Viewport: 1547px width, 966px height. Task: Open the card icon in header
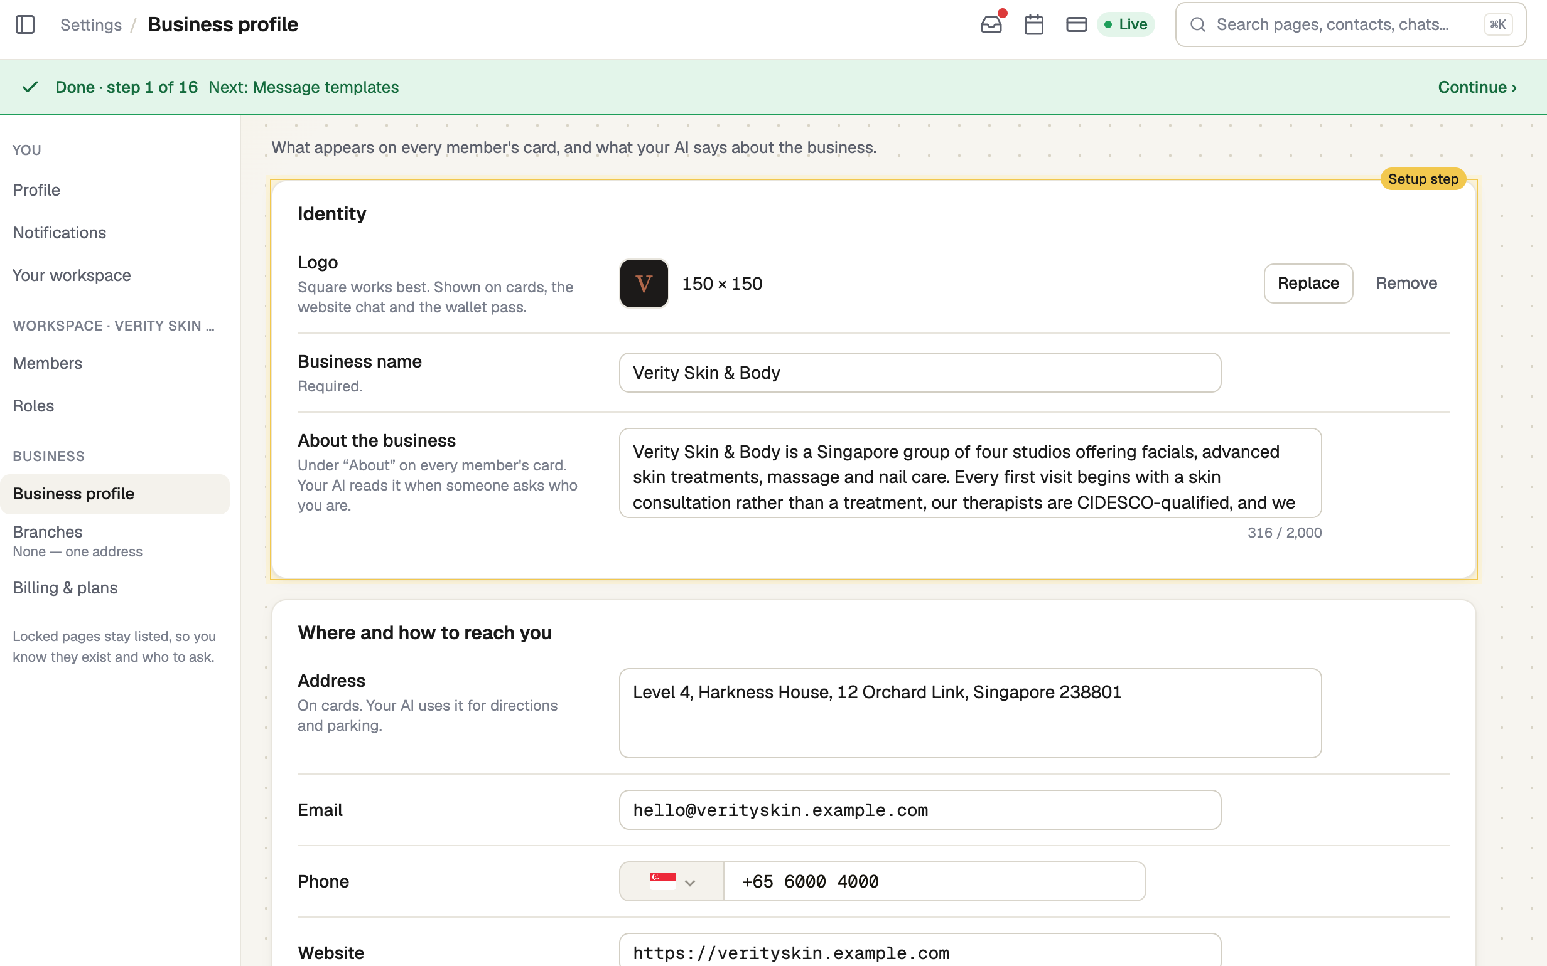(x=1077, y=24)
